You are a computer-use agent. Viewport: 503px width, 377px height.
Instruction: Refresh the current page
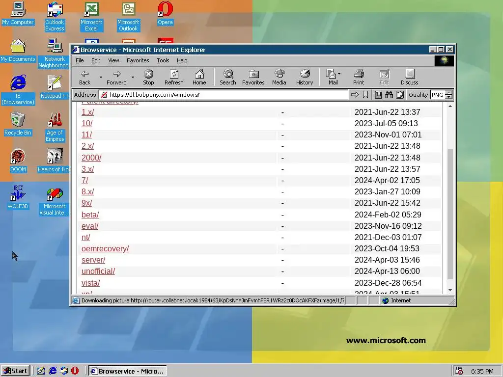tap(174, 77)
